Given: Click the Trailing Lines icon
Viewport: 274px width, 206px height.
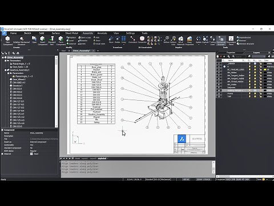Looking at the screenshot, I should click(x=212, y=38).
